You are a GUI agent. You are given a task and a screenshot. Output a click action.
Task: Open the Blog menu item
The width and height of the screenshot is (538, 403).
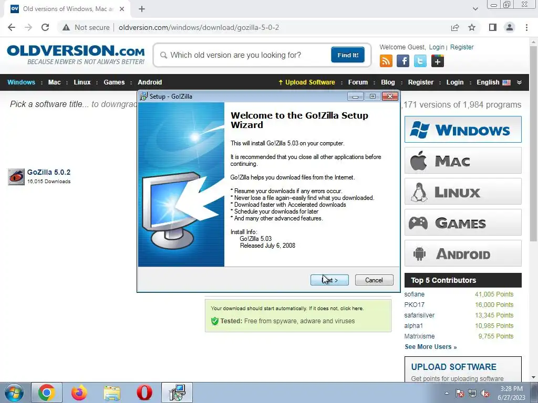(x=388, y=82)
